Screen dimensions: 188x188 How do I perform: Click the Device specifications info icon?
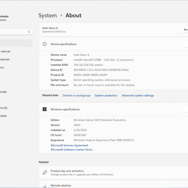coord(44,44)
